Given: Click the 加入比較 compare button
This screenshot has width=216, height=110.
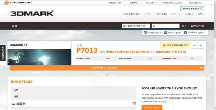Looking at the screenshot, I should [197, 45].
